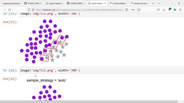The width and height of the screenshot is (184, 103).
Task: Open a new browser tab
Action: point(153,3)
